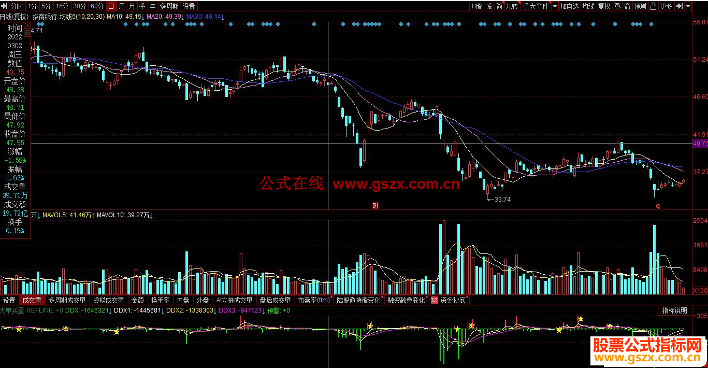Select the 年 yearly period tab
Screen dimensions: 708x368
pyautogui.click(x=152, y=6)
